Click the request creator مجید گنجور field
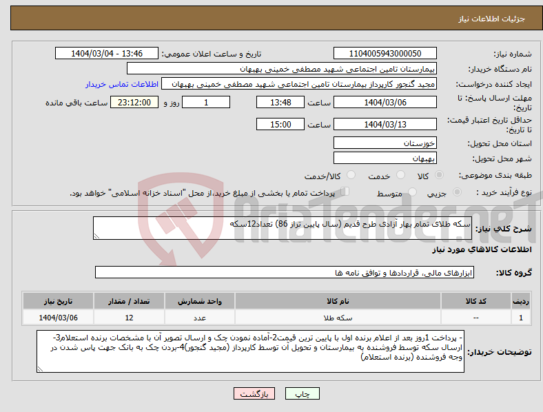The image size is (543, 412). [x=299, y=84]
